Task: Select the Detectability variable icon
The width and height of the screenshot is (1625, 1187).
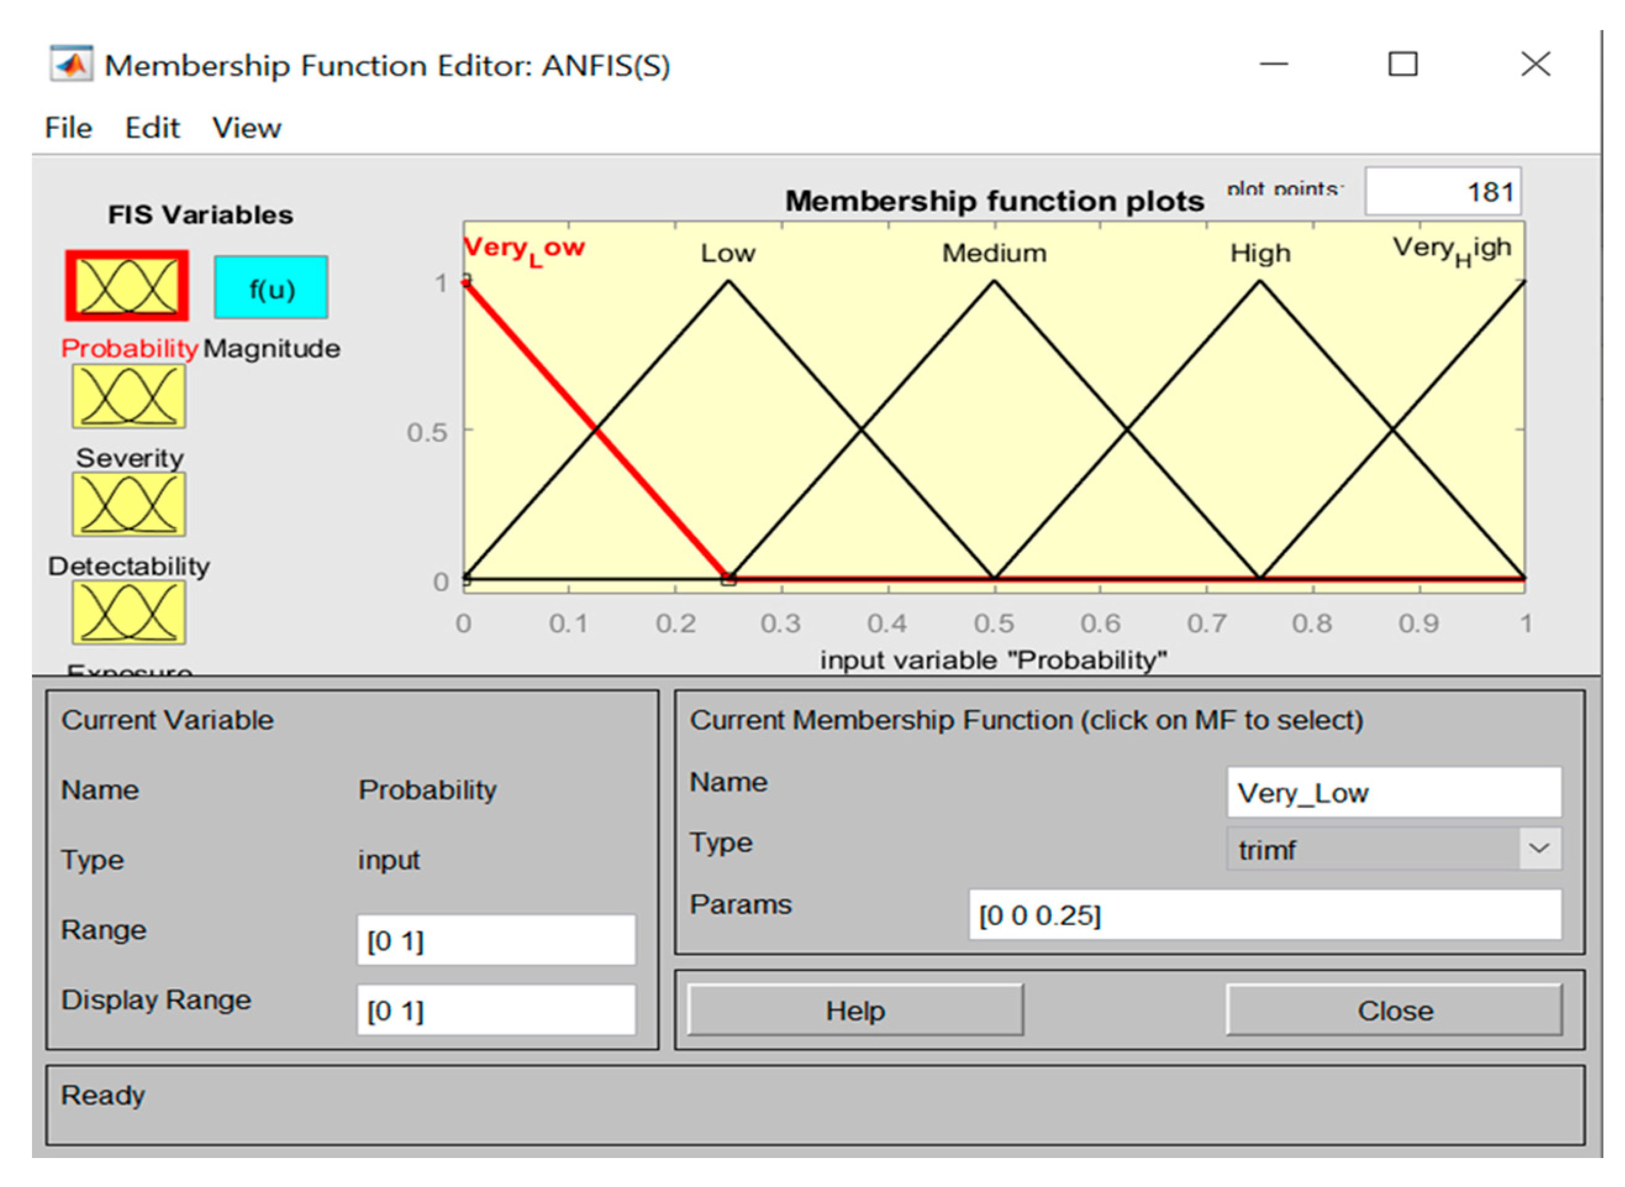Action: coord(128,504)
